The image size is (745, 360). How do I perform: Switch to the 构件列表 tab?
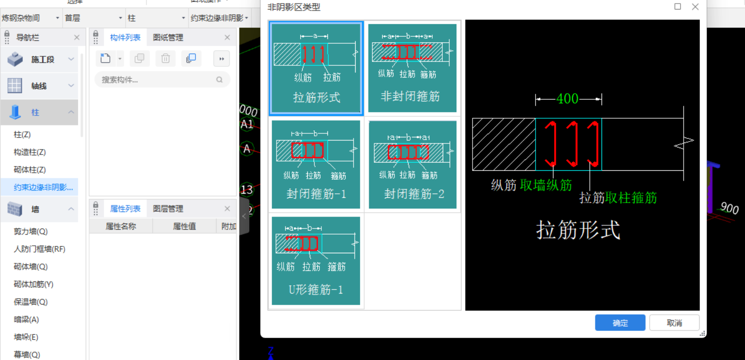[x=125, y=37]
